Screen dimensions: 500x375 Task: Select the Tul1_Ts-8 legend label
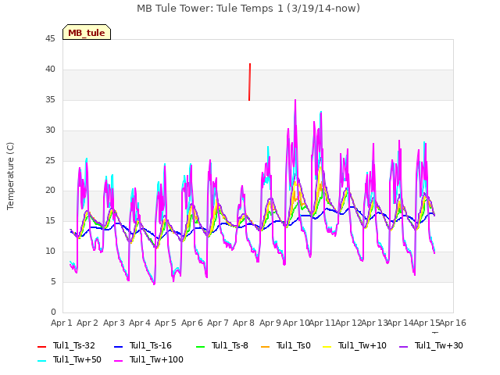230,345
